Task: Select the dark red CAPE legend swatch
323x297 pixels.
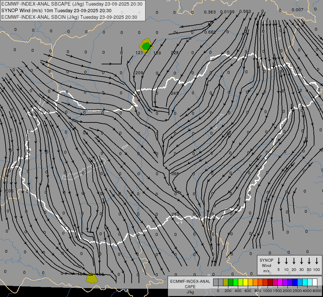Action: pos(270,282)
